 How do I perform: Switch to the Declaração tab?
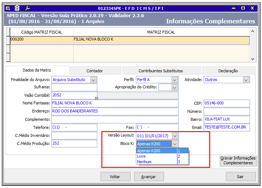point(228,71)
